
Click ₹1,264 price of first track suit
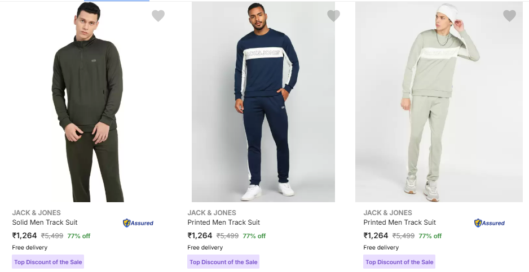pos(24,235)
